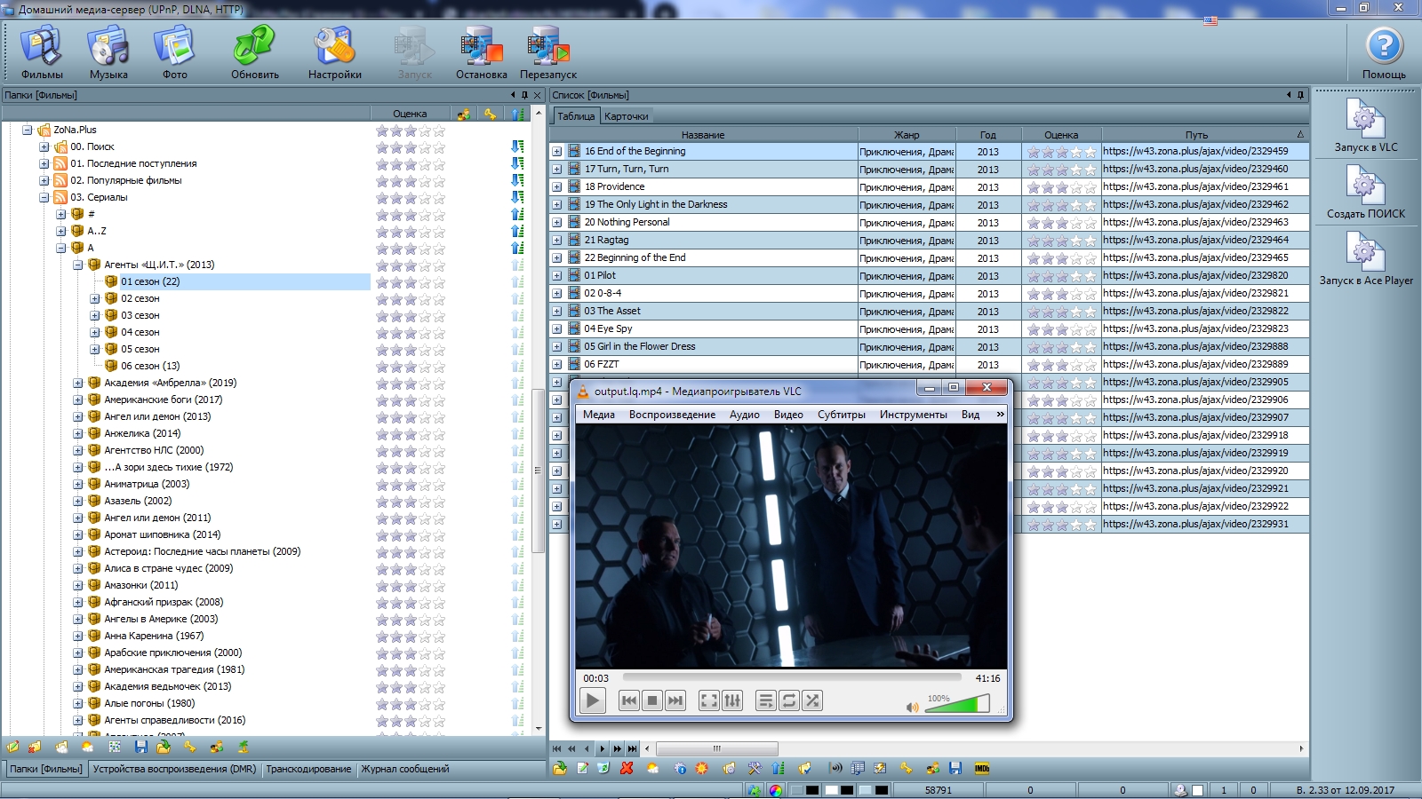Open the Субтитры menu in VLC
The height and width of the screenshot is (799, 1422).
tap(841, 415)
